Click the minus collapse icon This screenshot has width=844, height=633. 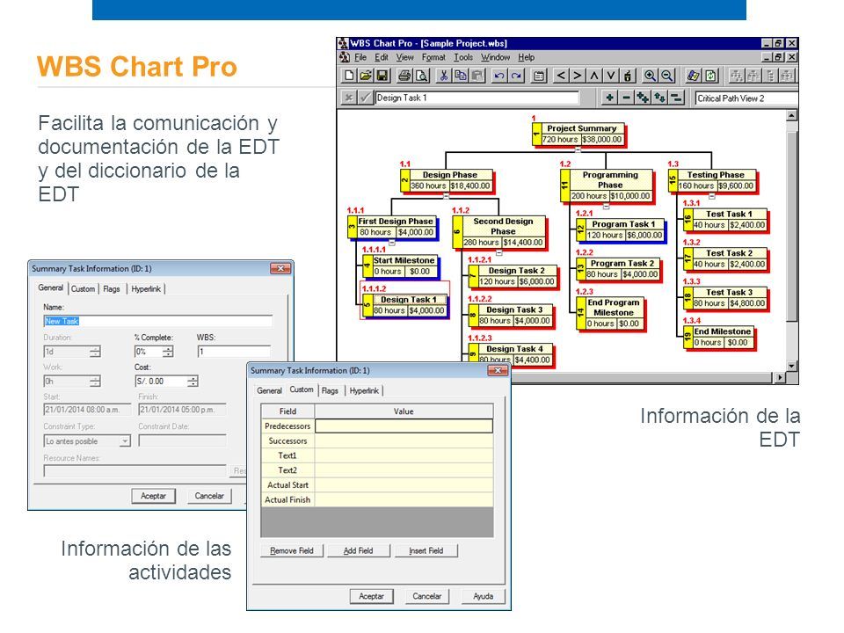point(626,98)
